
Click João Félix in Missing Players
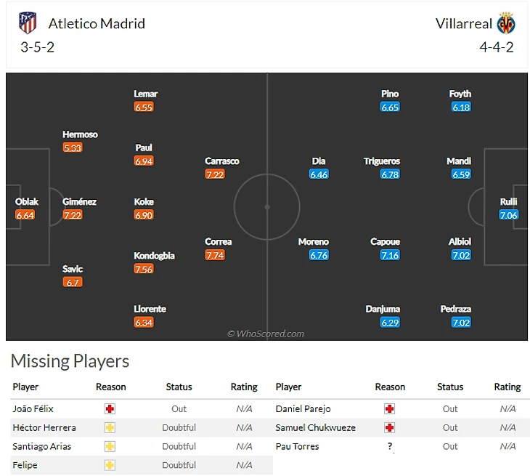click(x=33, y=408)
